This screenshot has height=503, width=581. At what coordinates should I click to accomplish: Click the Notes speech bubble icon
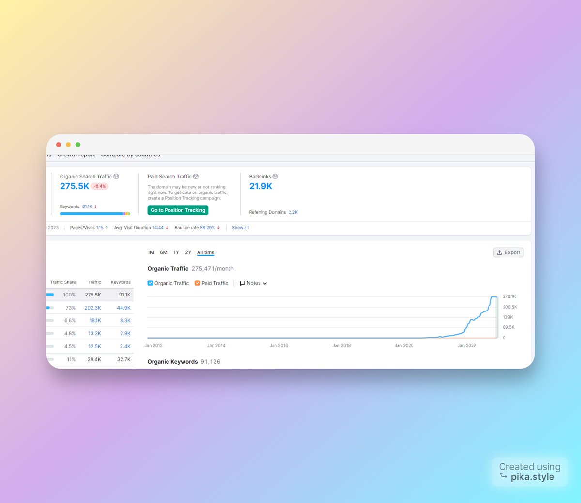243,283
